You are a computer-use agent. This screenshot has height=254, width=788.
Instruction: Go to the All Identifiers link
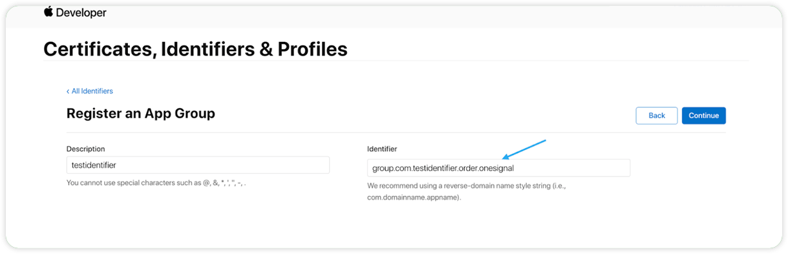(92, 91)
